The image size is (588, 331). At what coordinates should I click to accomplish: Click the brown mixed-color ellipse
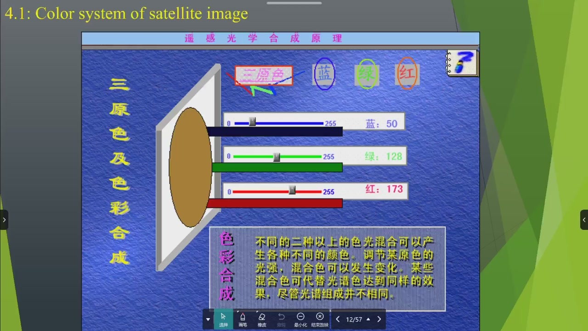coord(190,167)
